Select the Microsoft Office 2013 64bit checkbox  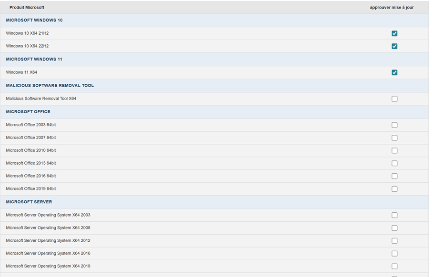point(394,164)
